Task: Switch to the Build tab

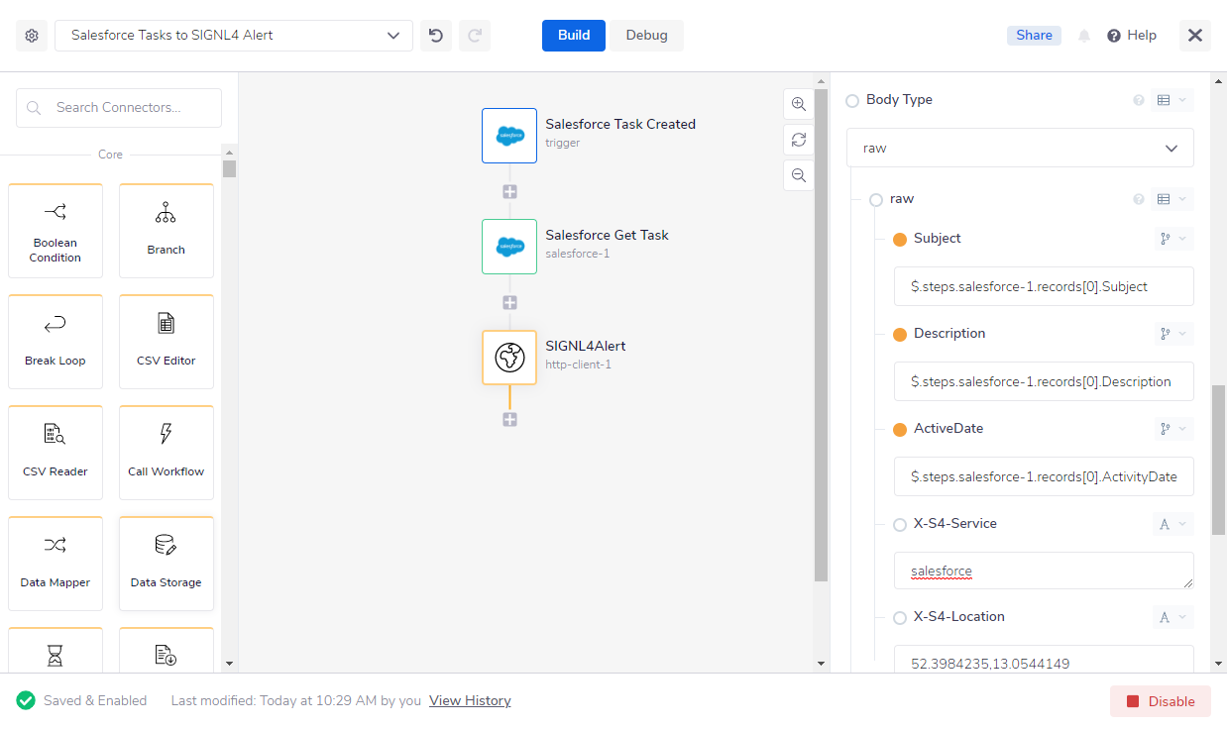Action: coord(574,36)
